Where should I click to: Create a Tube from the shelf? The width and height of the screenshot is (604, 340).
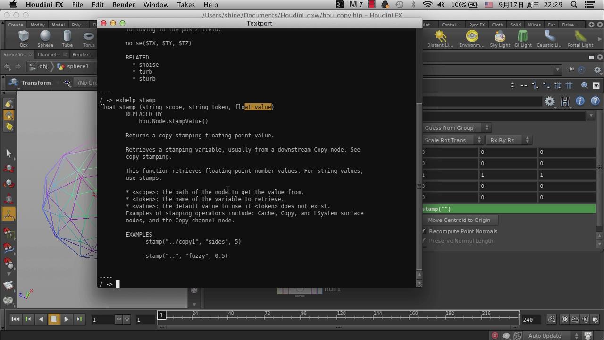pos(67,39)
